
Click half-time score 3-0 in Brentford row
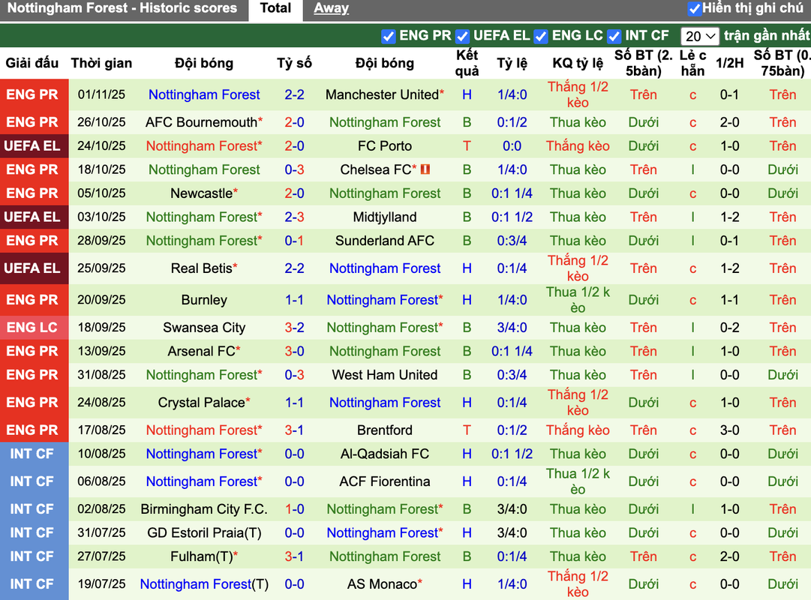click(x=729, y=430)
